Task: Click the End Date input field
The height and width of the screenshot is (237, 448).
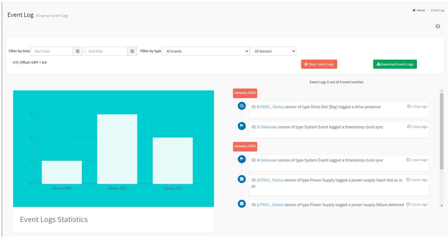Action: (106, 51)
